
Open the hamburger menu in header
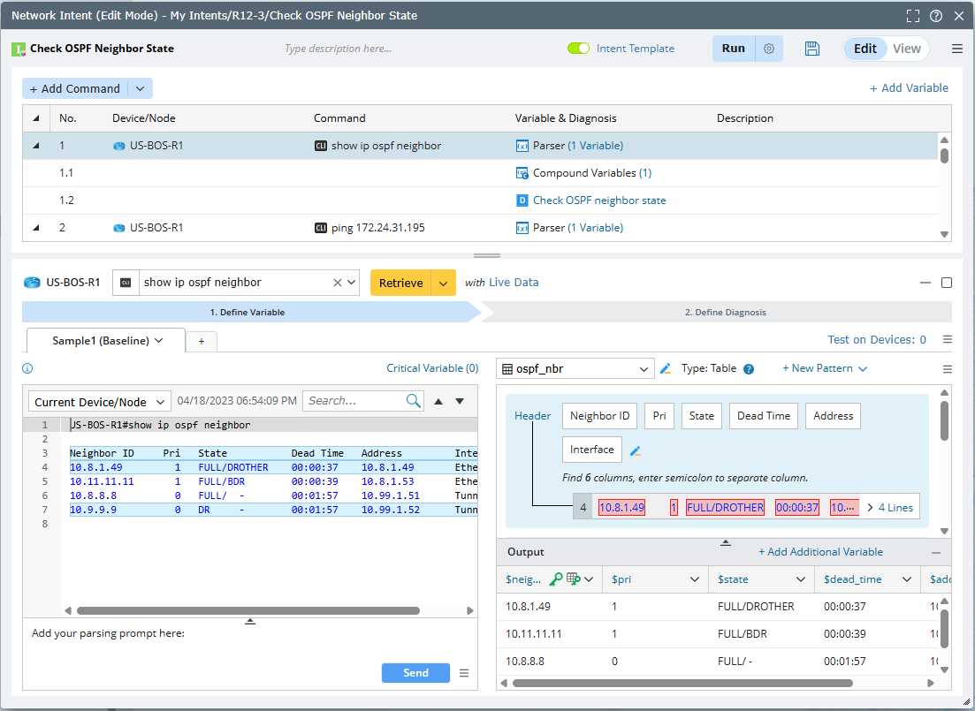957,49
